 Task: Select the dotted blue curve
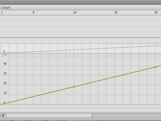[80, 49]
